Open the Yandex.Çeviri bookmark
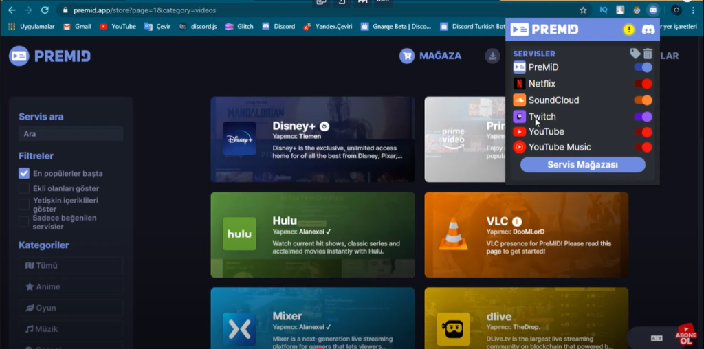The width and height of the screenshot is (704, 349). click(328, 27)
